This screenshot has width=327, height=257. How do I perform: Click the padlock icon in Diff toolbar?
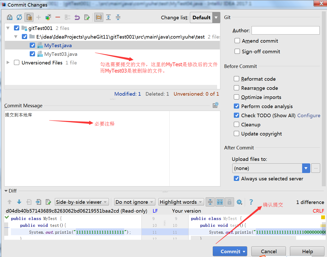coord(230,202)
